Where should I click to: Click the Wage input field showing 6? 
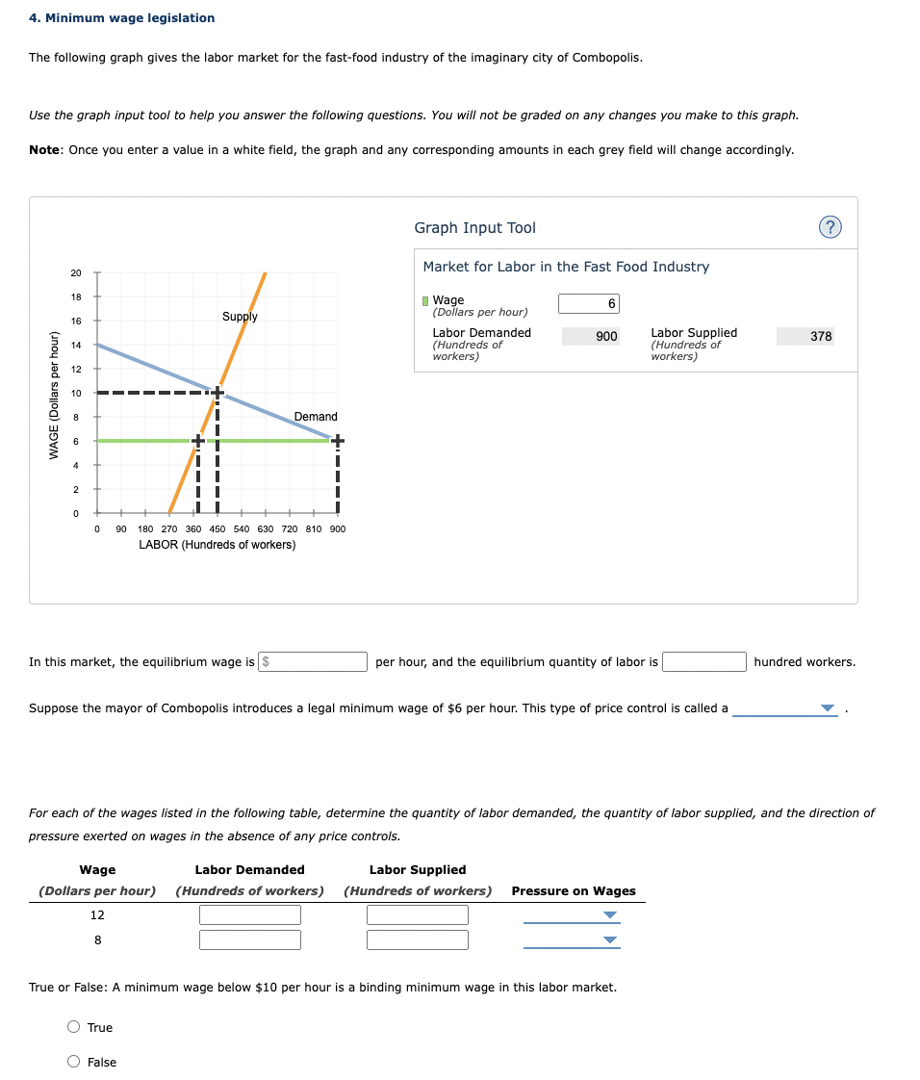(587, 303)
